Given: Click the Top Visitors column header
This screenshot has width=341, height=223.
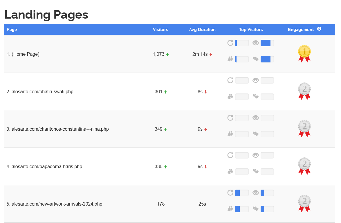Looking at the screenshot, I should click(x=251, y=30).
